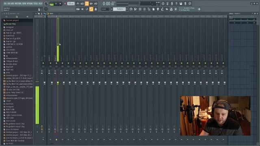Open the OPTIONS menu
Screen dimensions: 260x146
point(30,4)
